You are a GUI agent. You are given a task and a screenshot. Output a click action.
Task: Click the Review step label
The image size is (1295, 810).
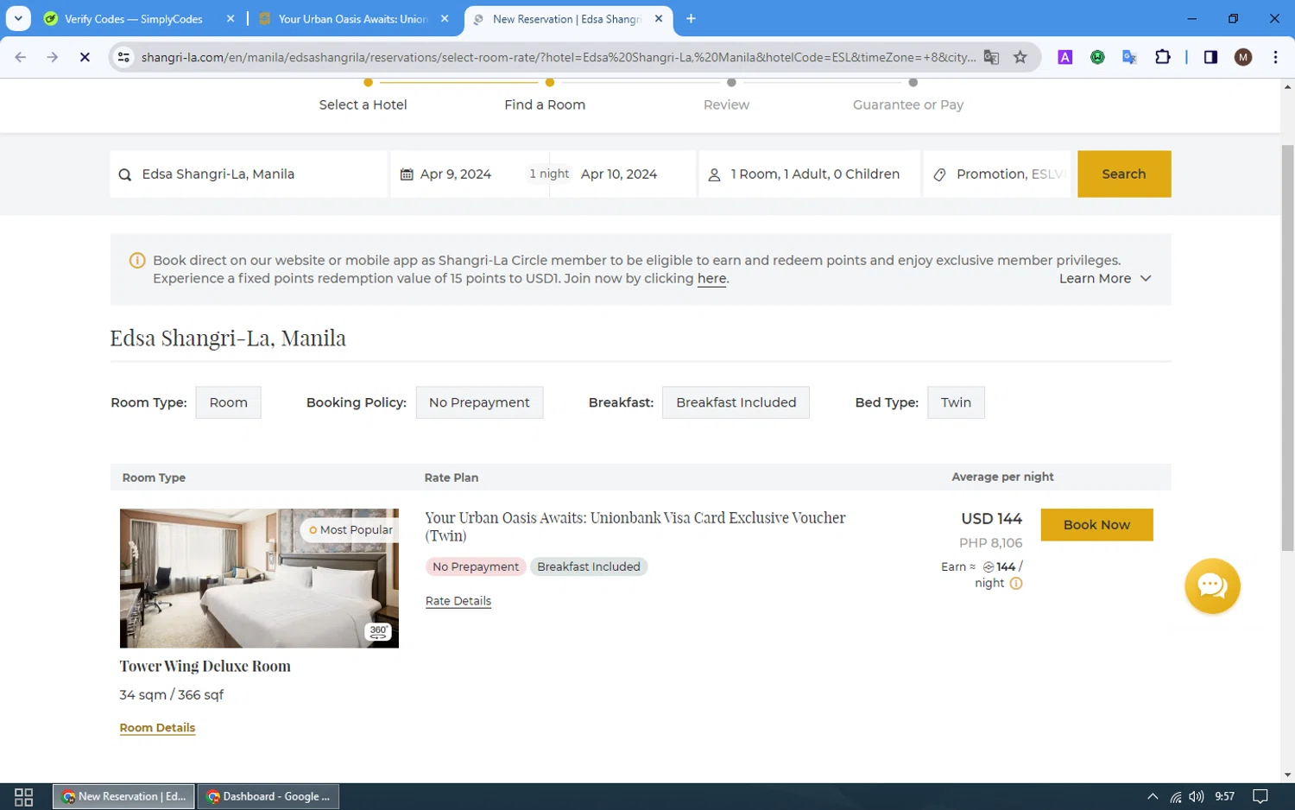pyautogui.click(x=726, y=104)
